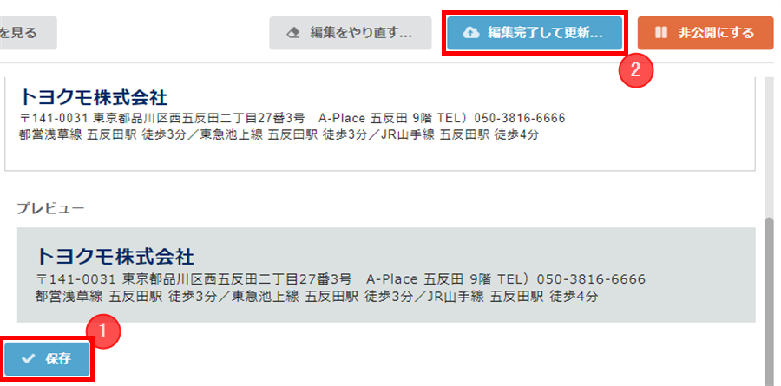Make the form private via 非公開にする
The image size is (781, 386).
pyautogui.click(x=706, y=33)
